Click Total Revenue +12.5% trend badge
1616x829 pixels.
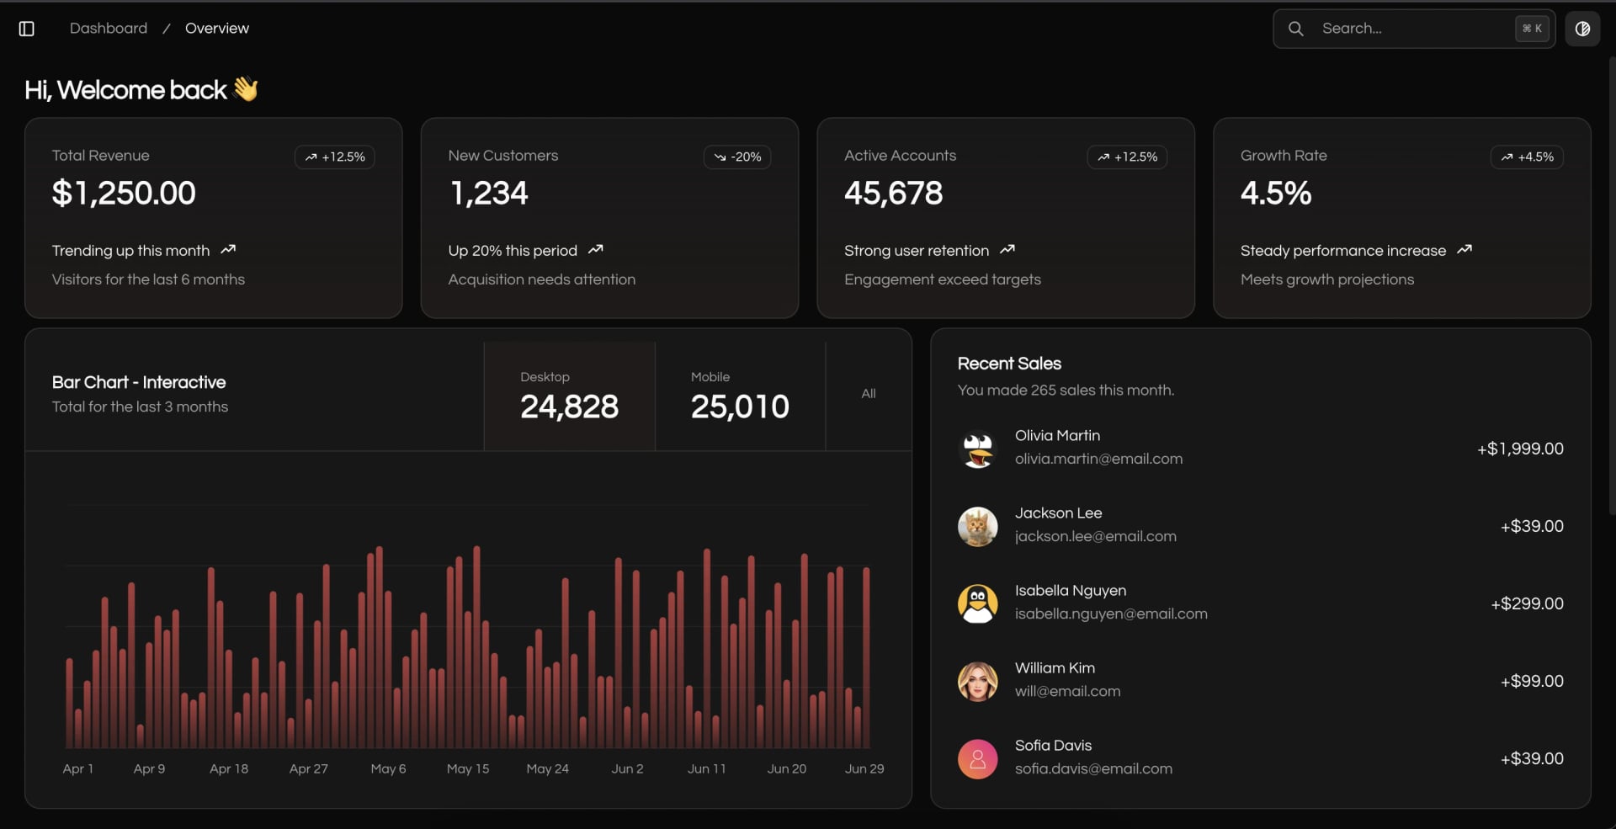pos(335,157)
